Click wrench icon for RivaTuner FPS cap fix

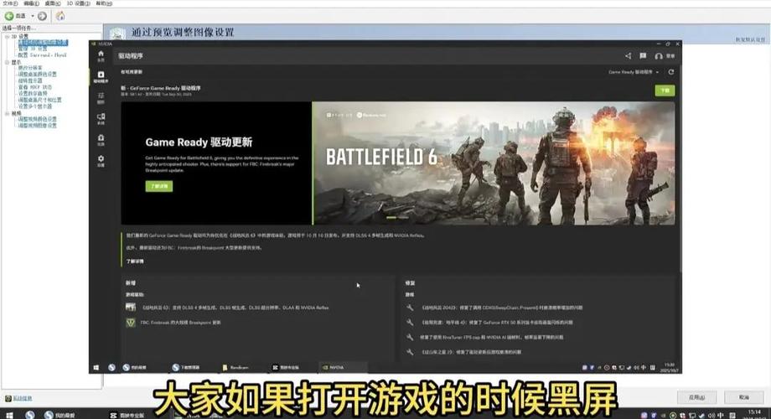click(x=410, y=337)
